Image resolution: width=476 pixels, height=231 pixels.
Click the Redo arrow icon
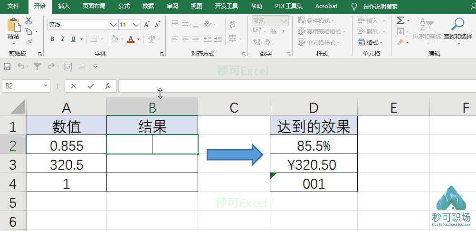coord(51,66)
